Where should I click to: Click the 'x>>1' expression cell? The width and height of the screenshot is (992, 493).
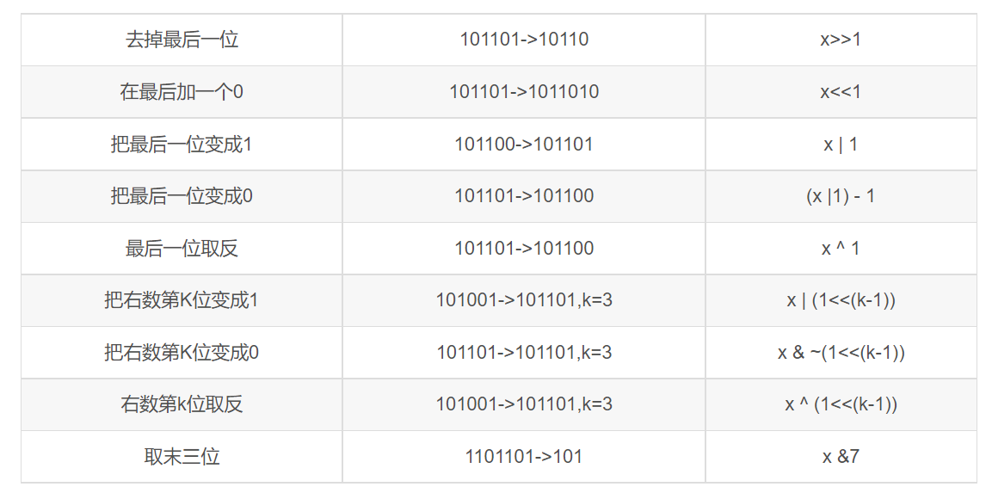[841, 40]
